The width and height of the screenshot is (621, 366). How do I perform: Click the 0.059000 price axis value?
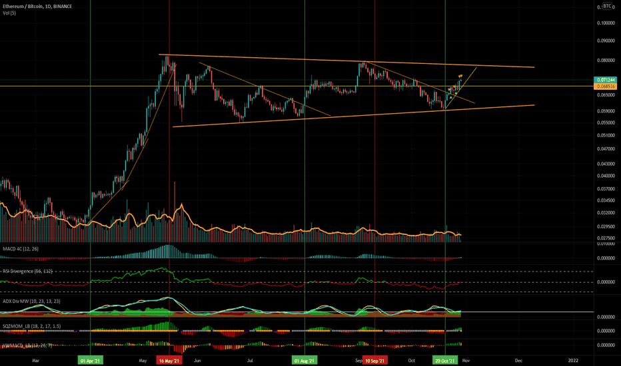pyautogui.click(x=606, y=110)
